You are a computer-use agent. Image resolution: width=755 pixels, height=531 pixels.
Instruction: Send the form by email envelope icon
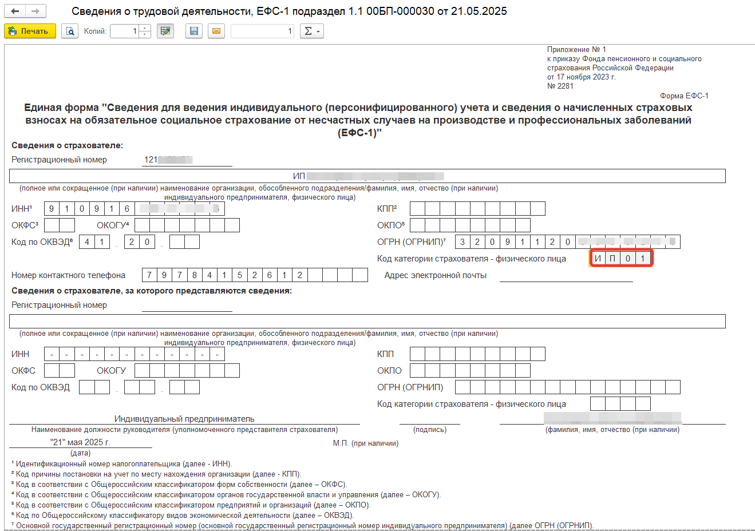pyautogui.click(x=216, y=31)
